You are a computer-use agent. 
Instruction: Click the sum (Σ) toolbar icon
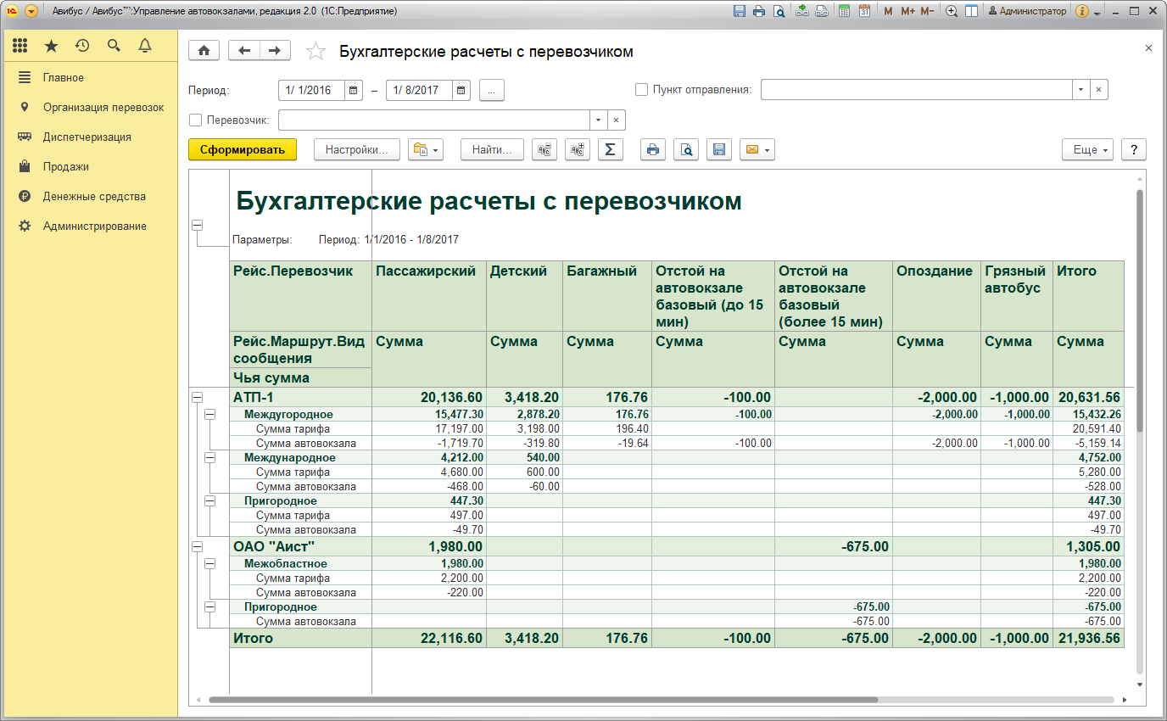coord(610,150)
